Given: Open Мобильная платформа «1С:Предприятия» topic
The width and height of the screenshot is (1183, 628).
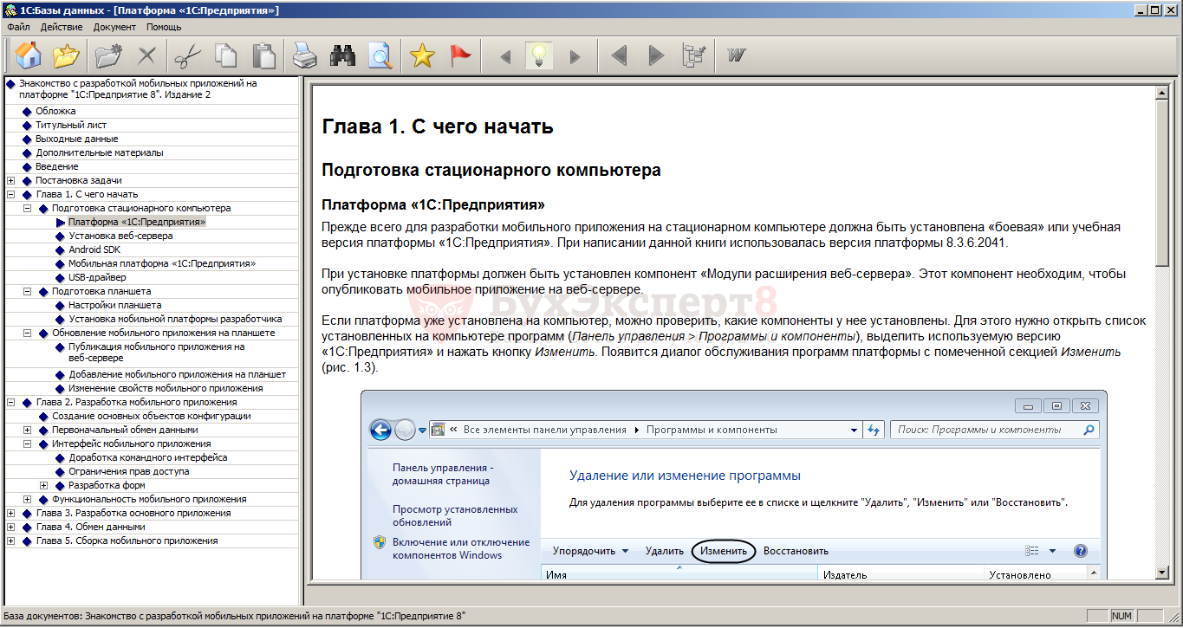Looking at the screenshot, I should (162, 263).
